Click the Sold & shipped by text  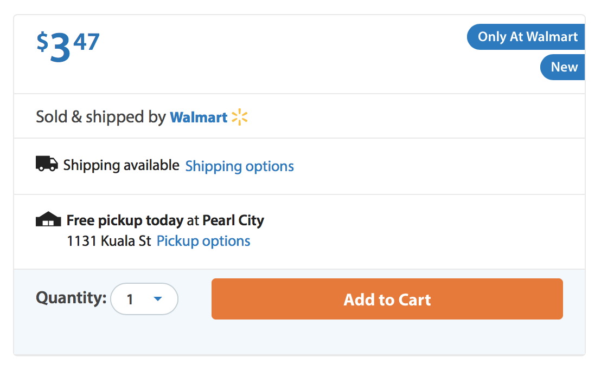[x=101, y=116]
